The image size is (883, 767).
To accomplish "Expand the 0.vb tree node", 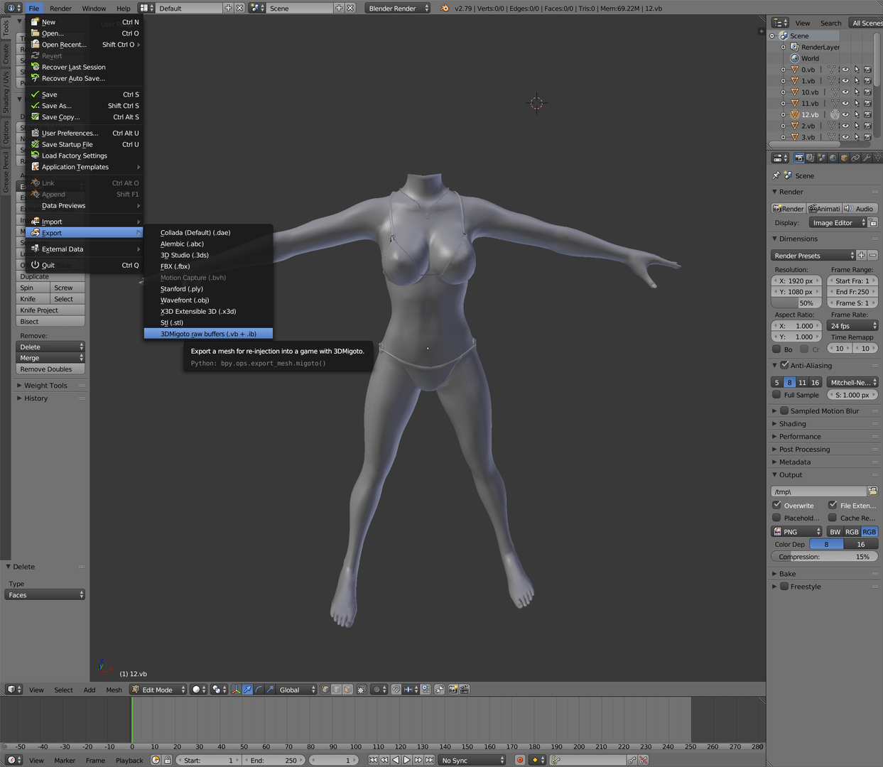I will coord(783,70).
